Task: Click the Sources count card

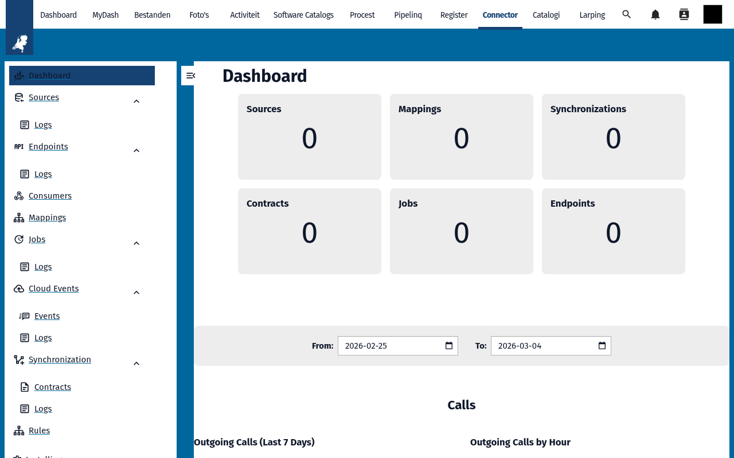Action: [x=310, y=137]
